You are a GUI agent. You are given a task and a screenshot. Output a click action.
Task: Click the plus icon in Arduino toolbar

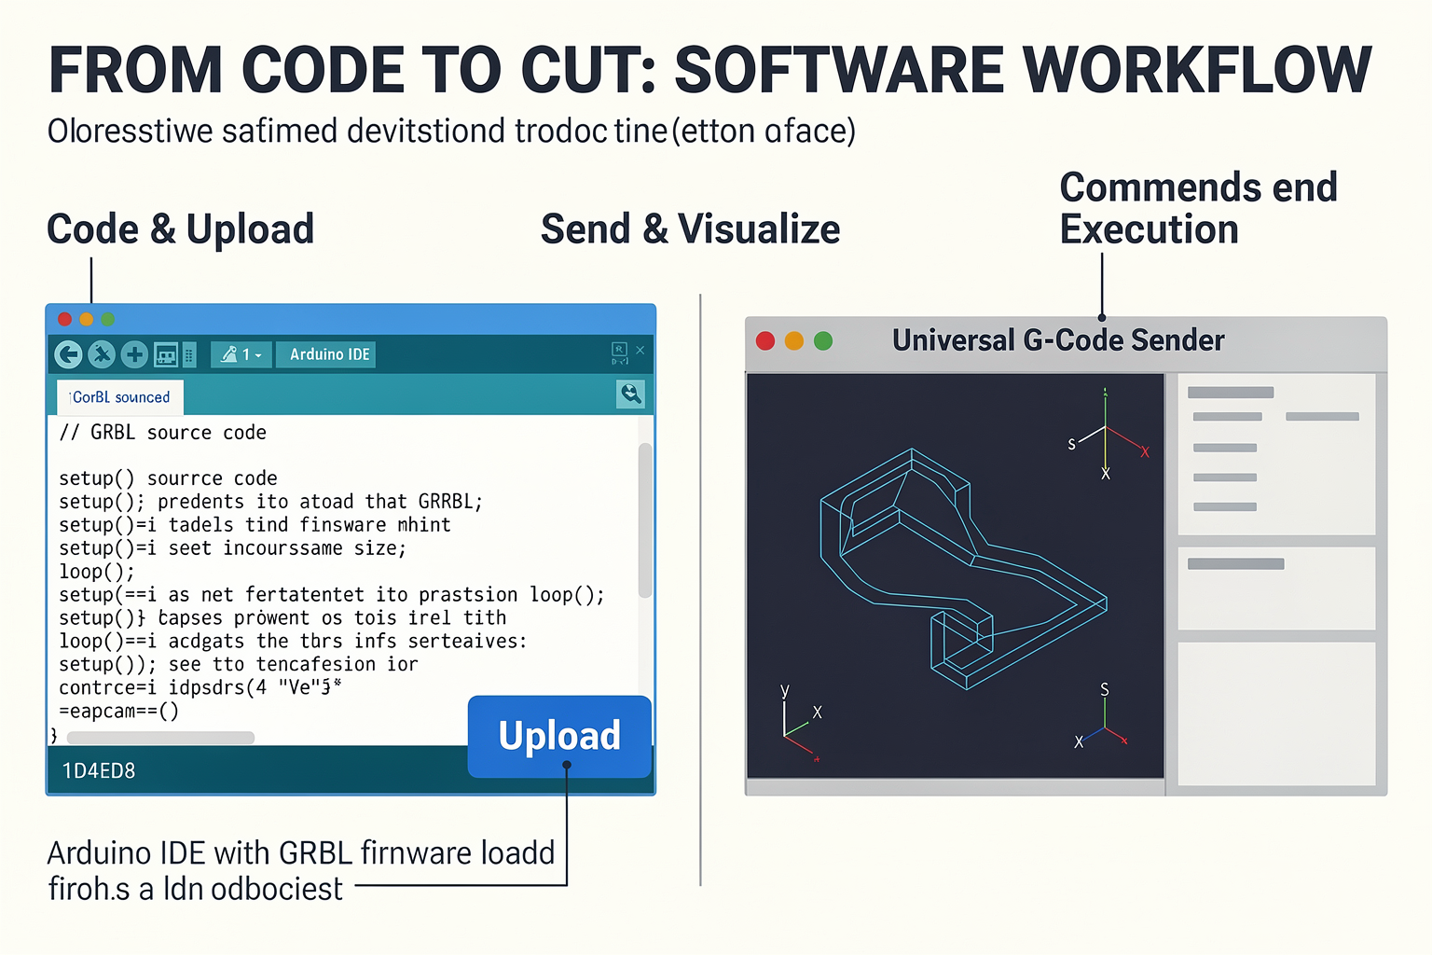tap(134, 354)
